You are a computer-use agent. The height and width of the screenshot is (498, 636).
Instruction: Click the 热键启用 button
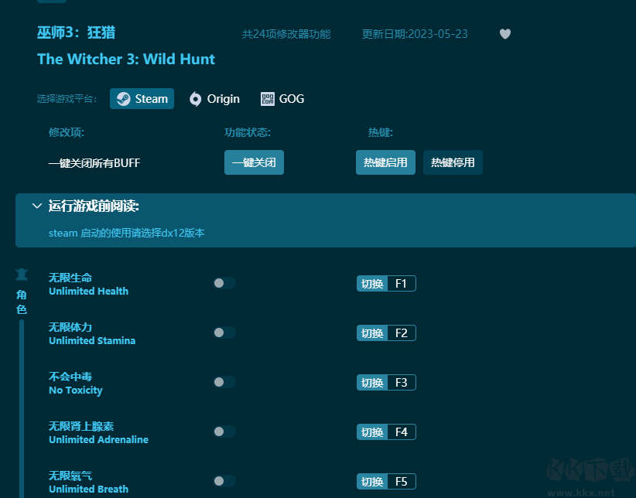pyautogui.click(x=385, y=162)
